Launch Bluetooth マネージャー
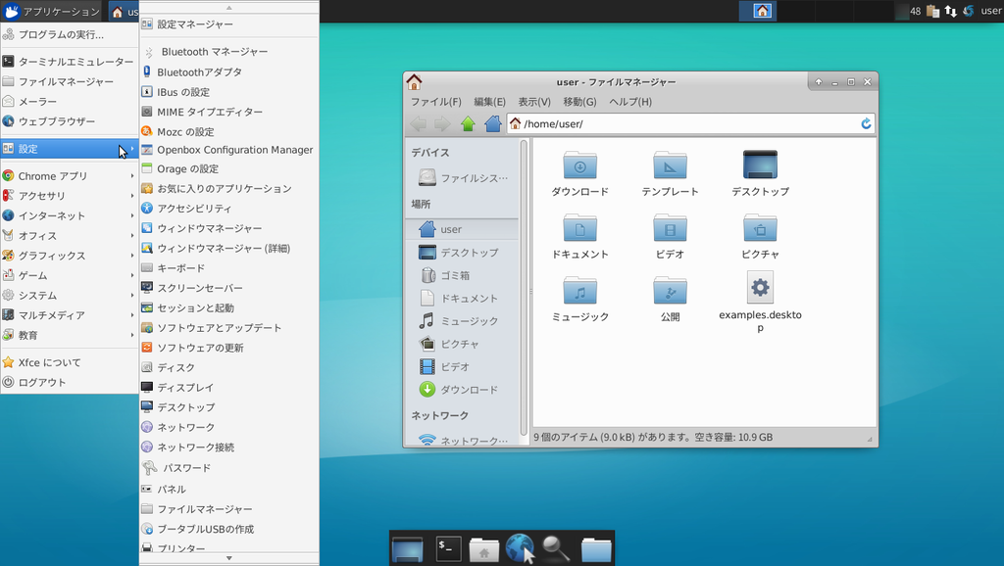Viewport: 1004px width, 566px height. 229,52
